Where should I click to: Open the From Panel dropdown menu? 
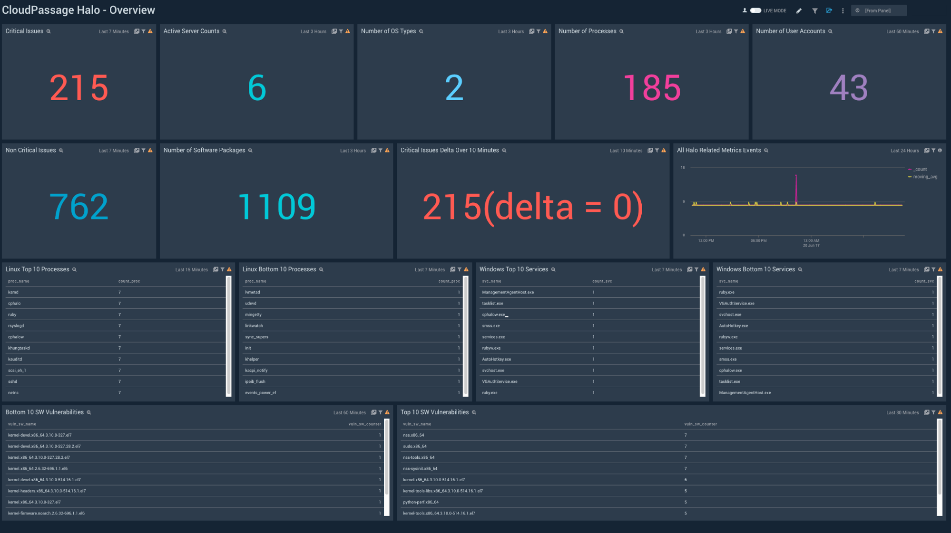pos(881,10)
